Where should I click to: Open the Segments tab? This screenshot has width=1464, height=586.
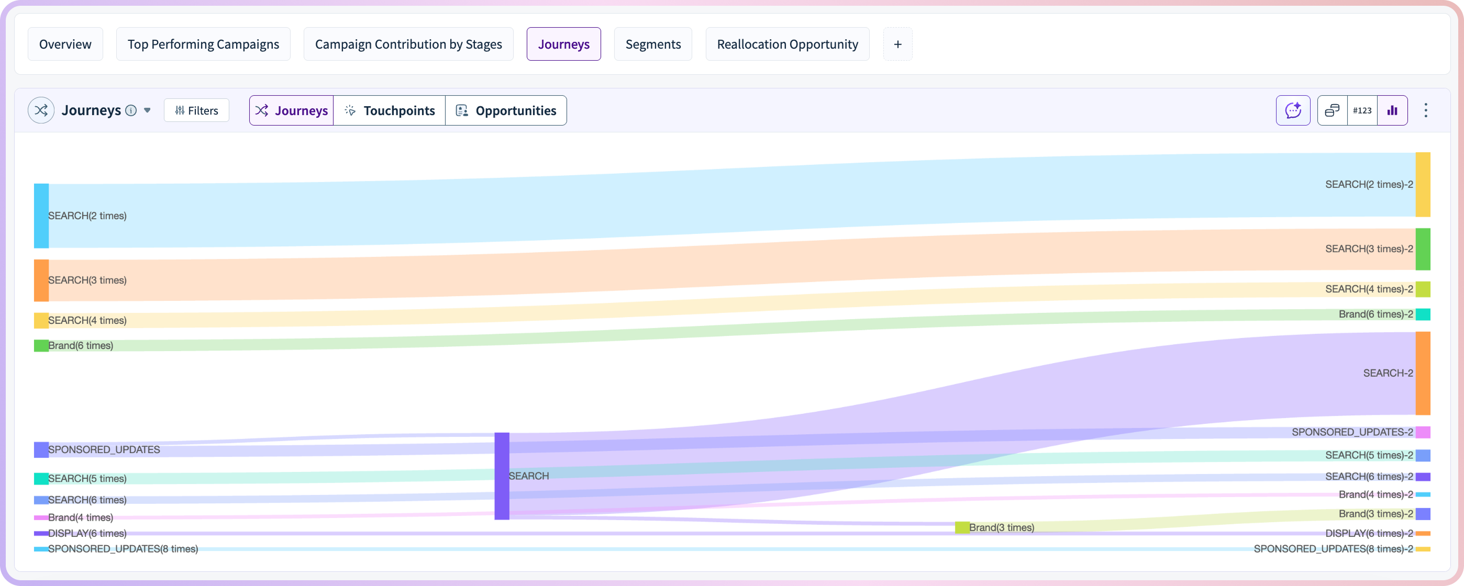[x=653, y=44]
